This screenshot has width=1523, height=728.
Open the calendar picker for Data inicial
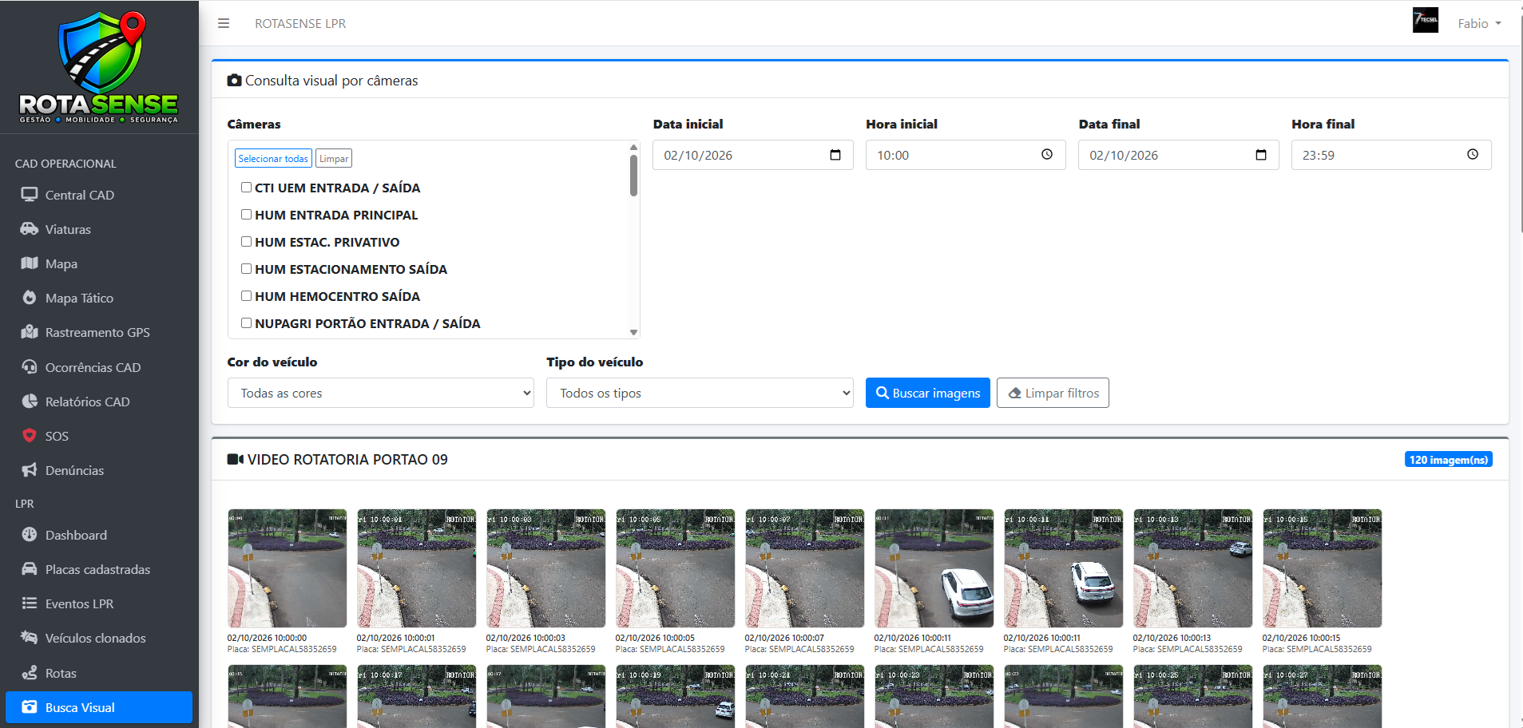pyautogui.click(x=835, y=155)
